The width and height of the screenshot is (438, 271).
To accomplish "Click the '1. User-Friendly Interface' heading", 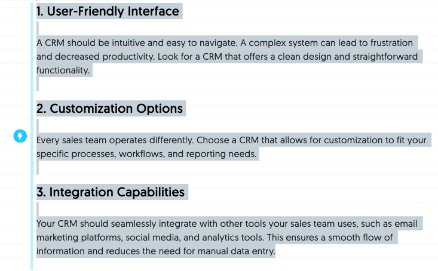I will (108, 11).
